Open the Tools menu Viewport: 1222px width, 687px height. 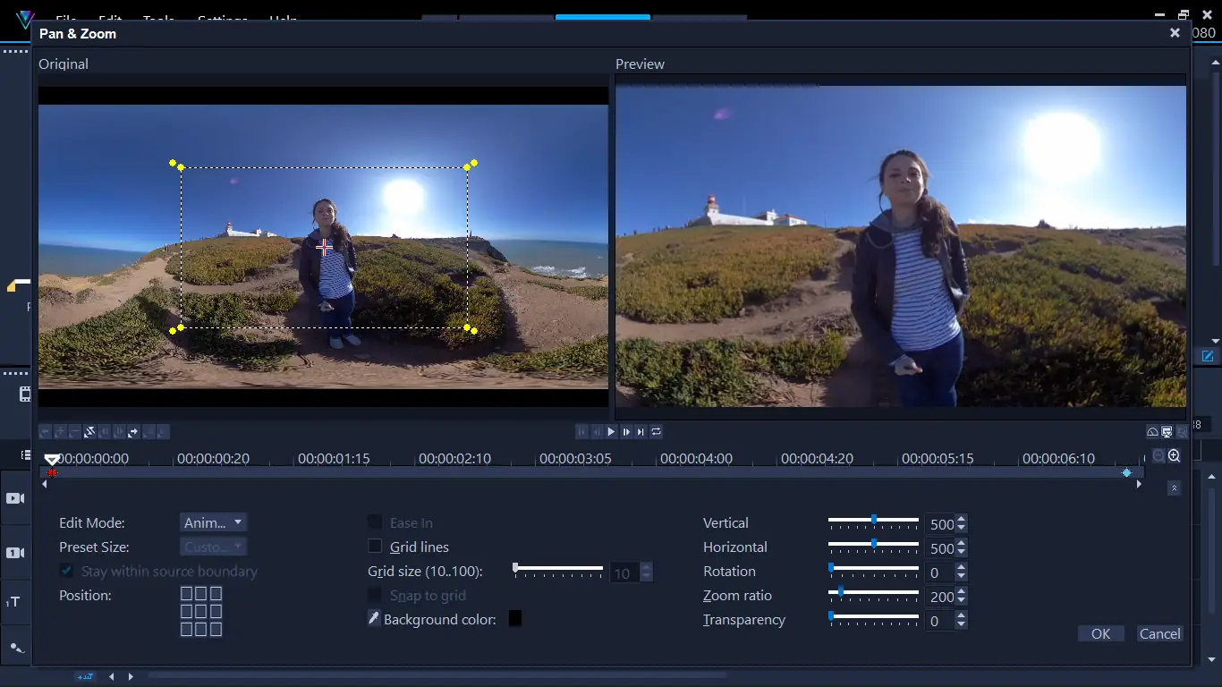[x=158, y=19]
